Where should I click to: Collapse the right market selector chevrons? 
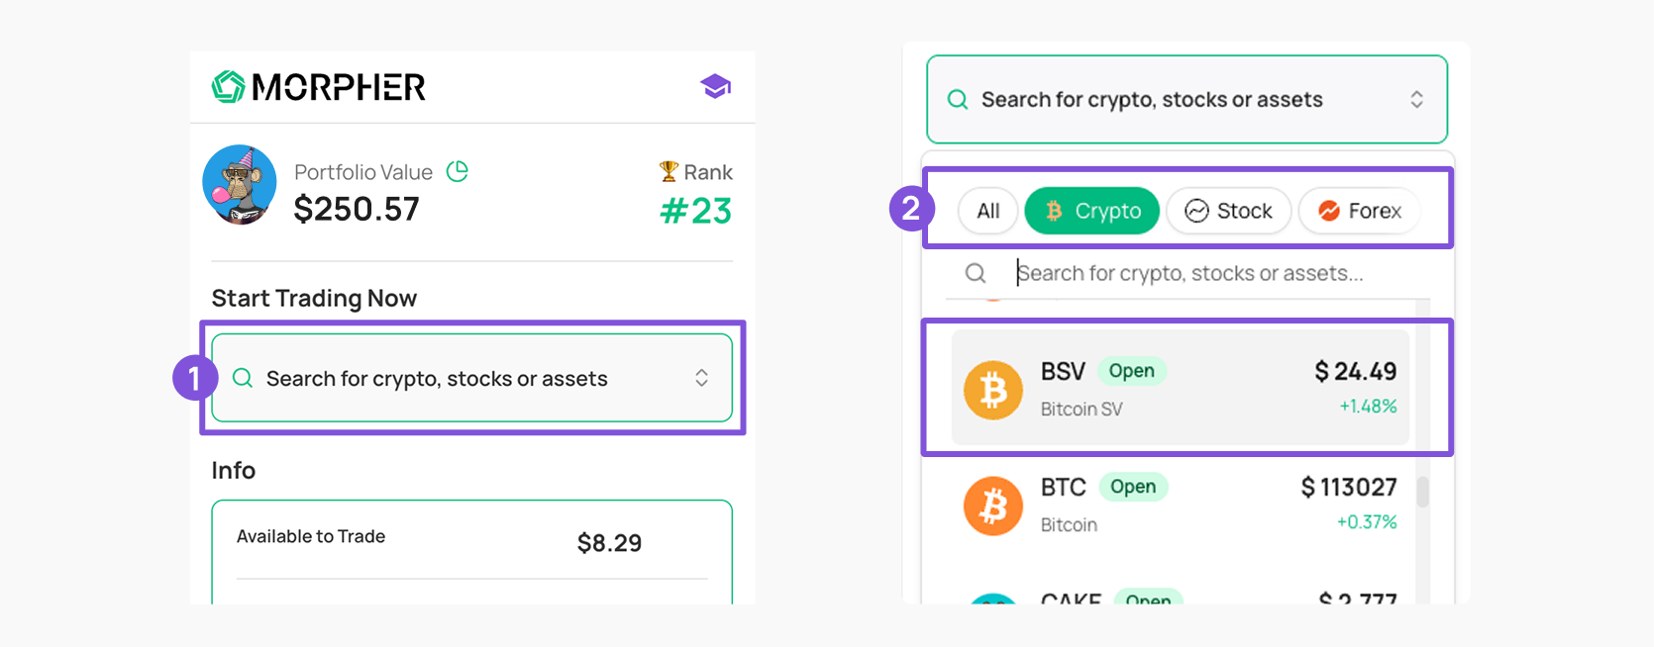[x=1416, y=99]
